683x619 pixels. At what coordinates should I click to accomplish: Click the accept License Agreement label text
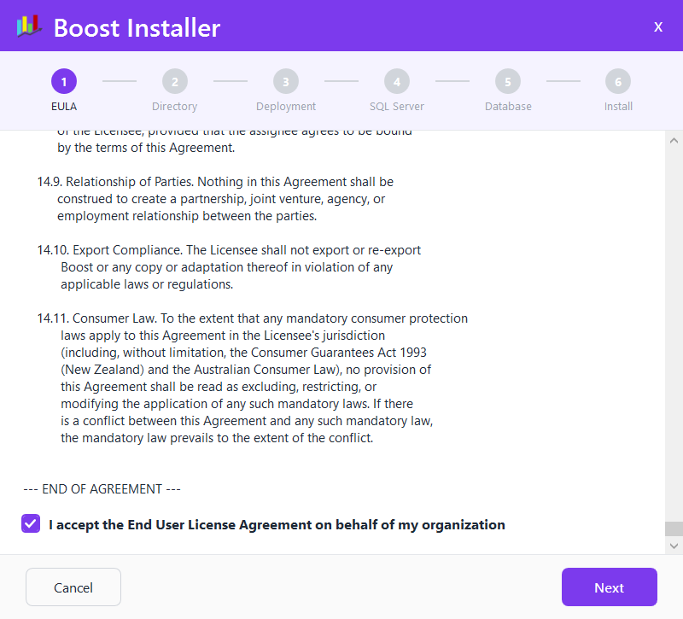coord(277,524)
